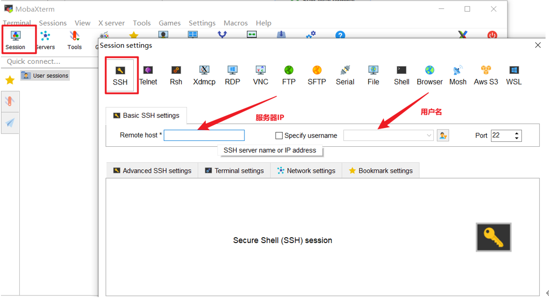Open the user credentials manager icon
Screen dimensions: 549x298
443,135
